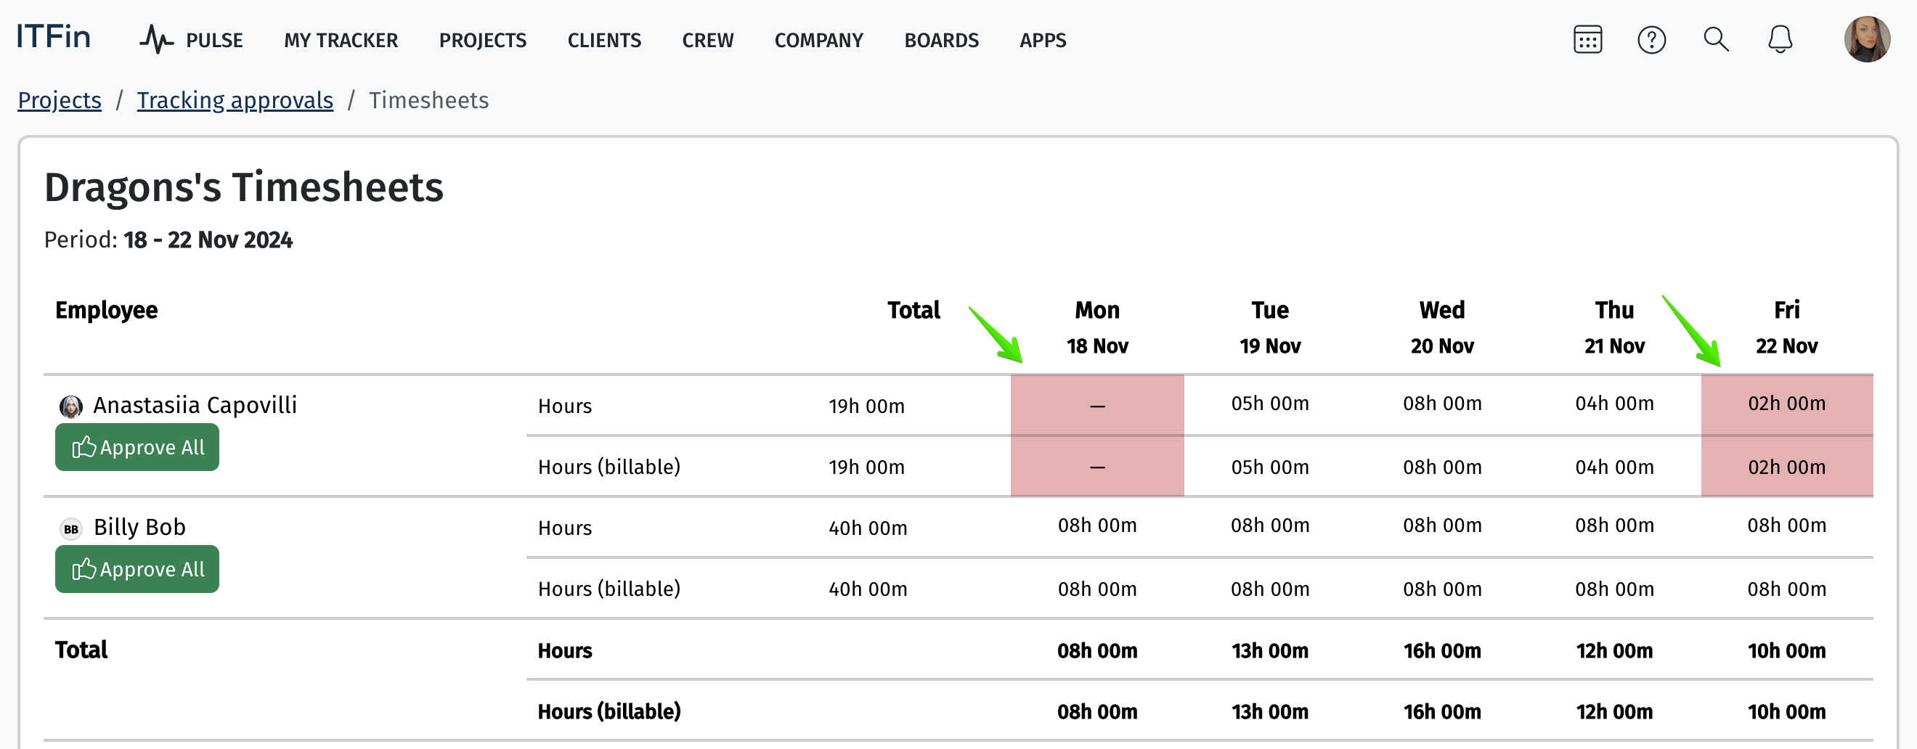Select Anastasiia's Thursday Hours 04h 00m
Viewport: 1917px width, 749px height.
(x=1614, y=403)
